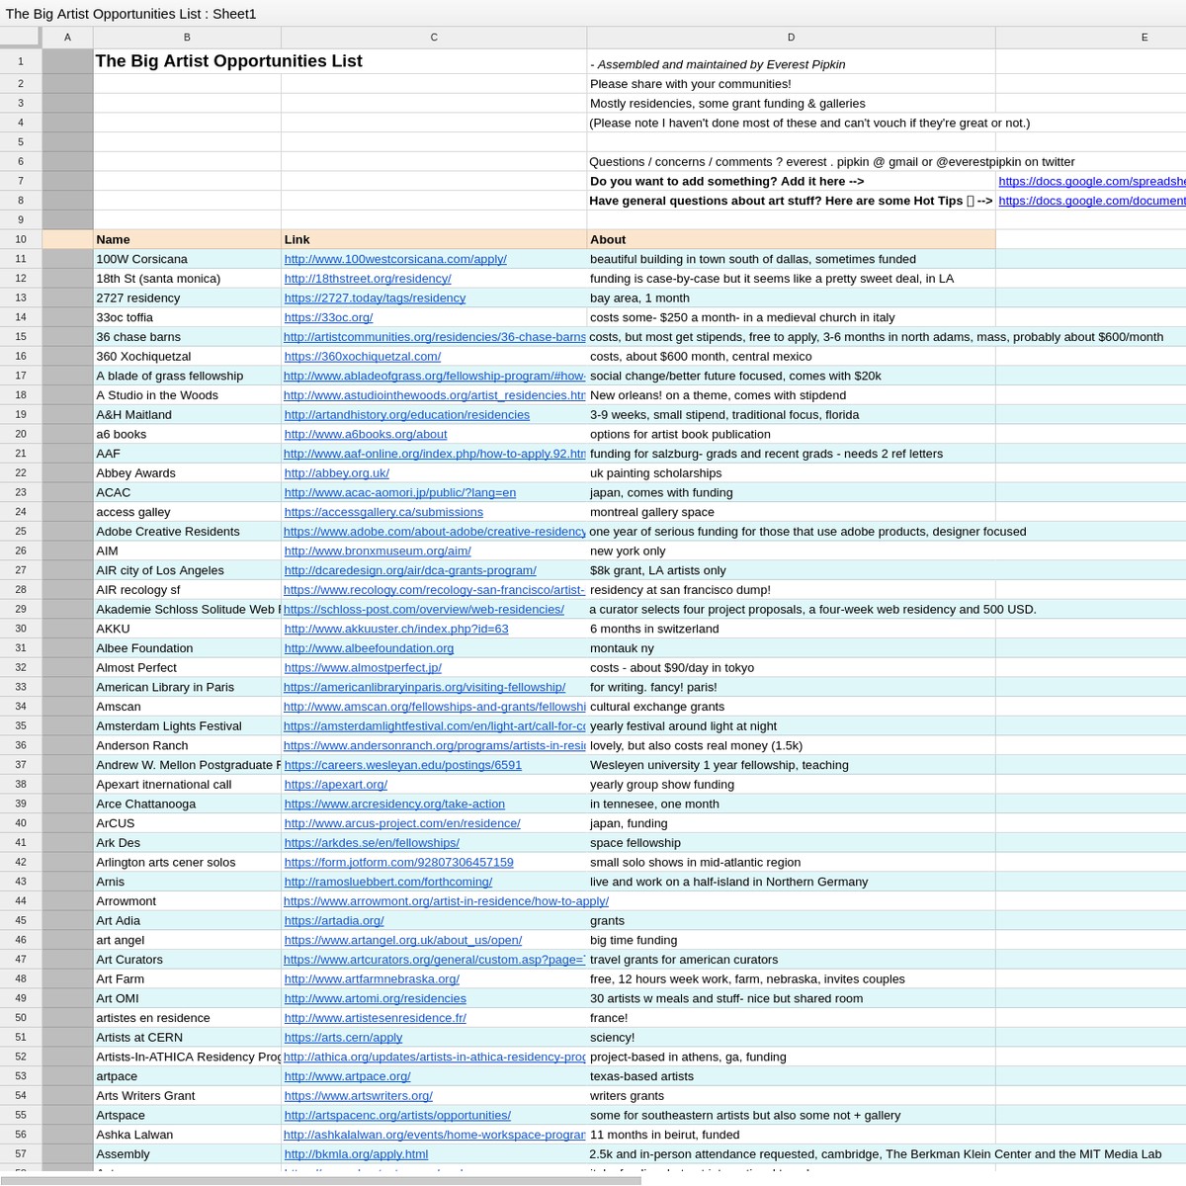Open the docs.google.com document link in row 8

[1091, 201]
